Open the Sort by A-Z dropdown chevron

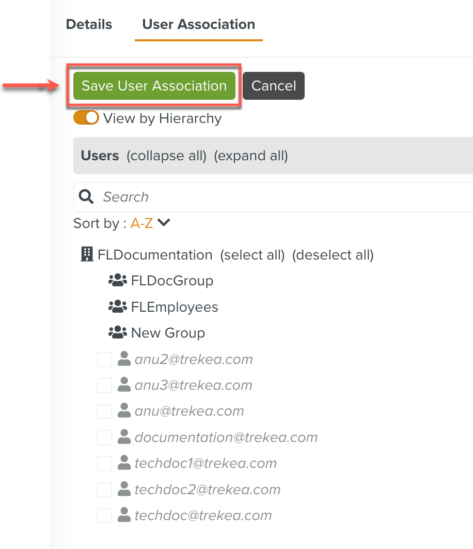pyautogui.click(x=163, y=223)
